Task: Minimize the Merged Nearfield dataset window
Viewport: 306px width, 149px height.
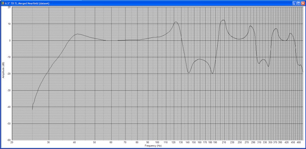Action: tap(295, 3)
